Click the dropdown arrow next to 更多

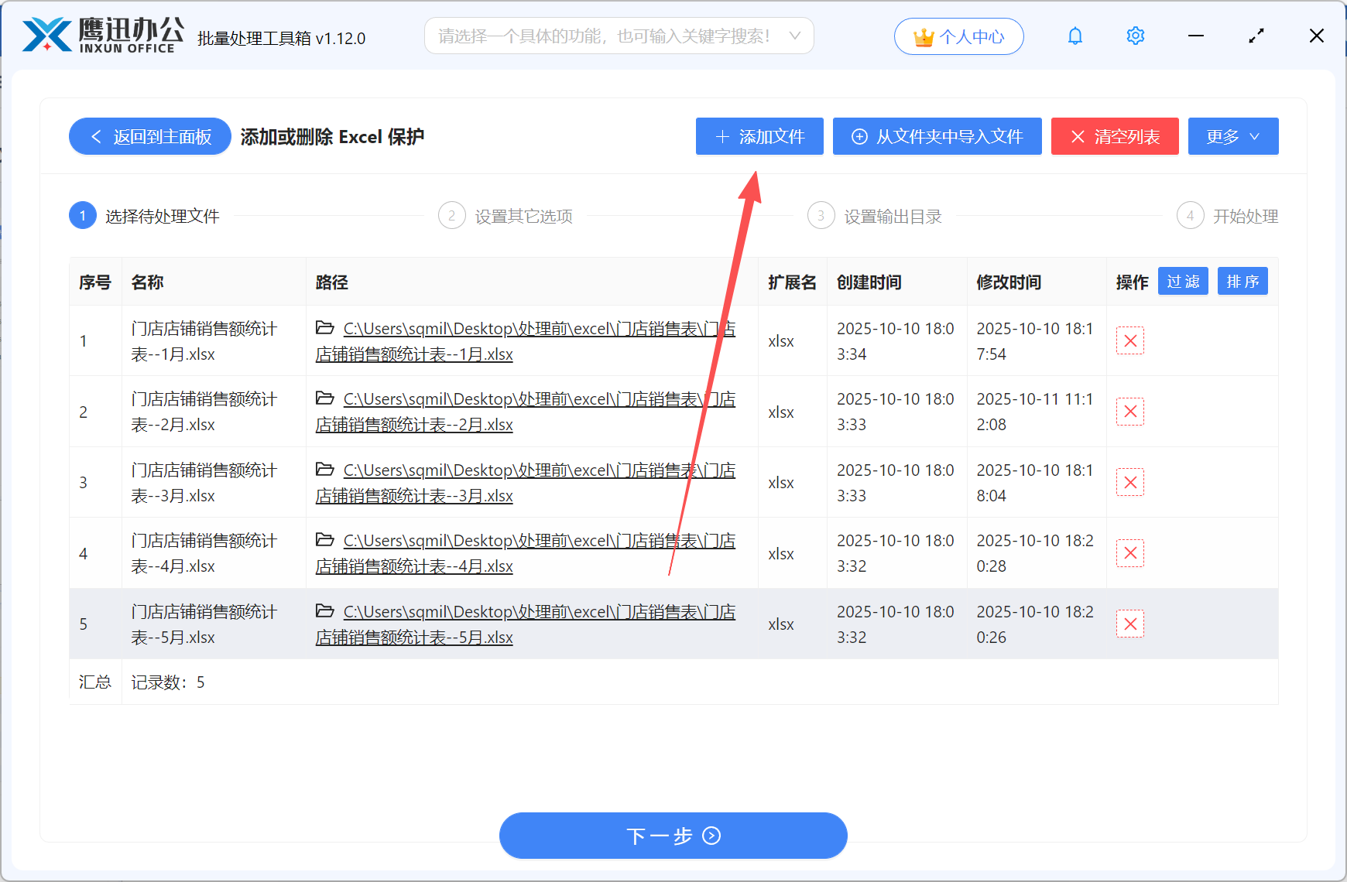1256,136
